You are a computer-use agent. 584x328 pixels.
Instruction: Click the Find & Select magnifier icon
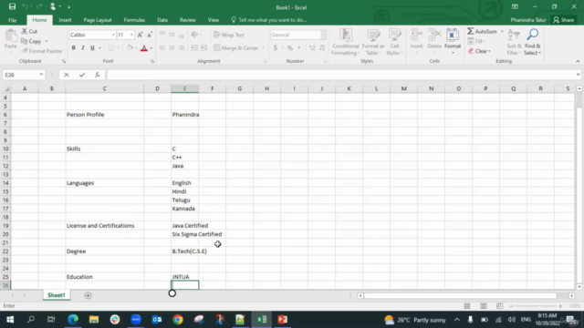pyautogui.click(x=533, y=36)
